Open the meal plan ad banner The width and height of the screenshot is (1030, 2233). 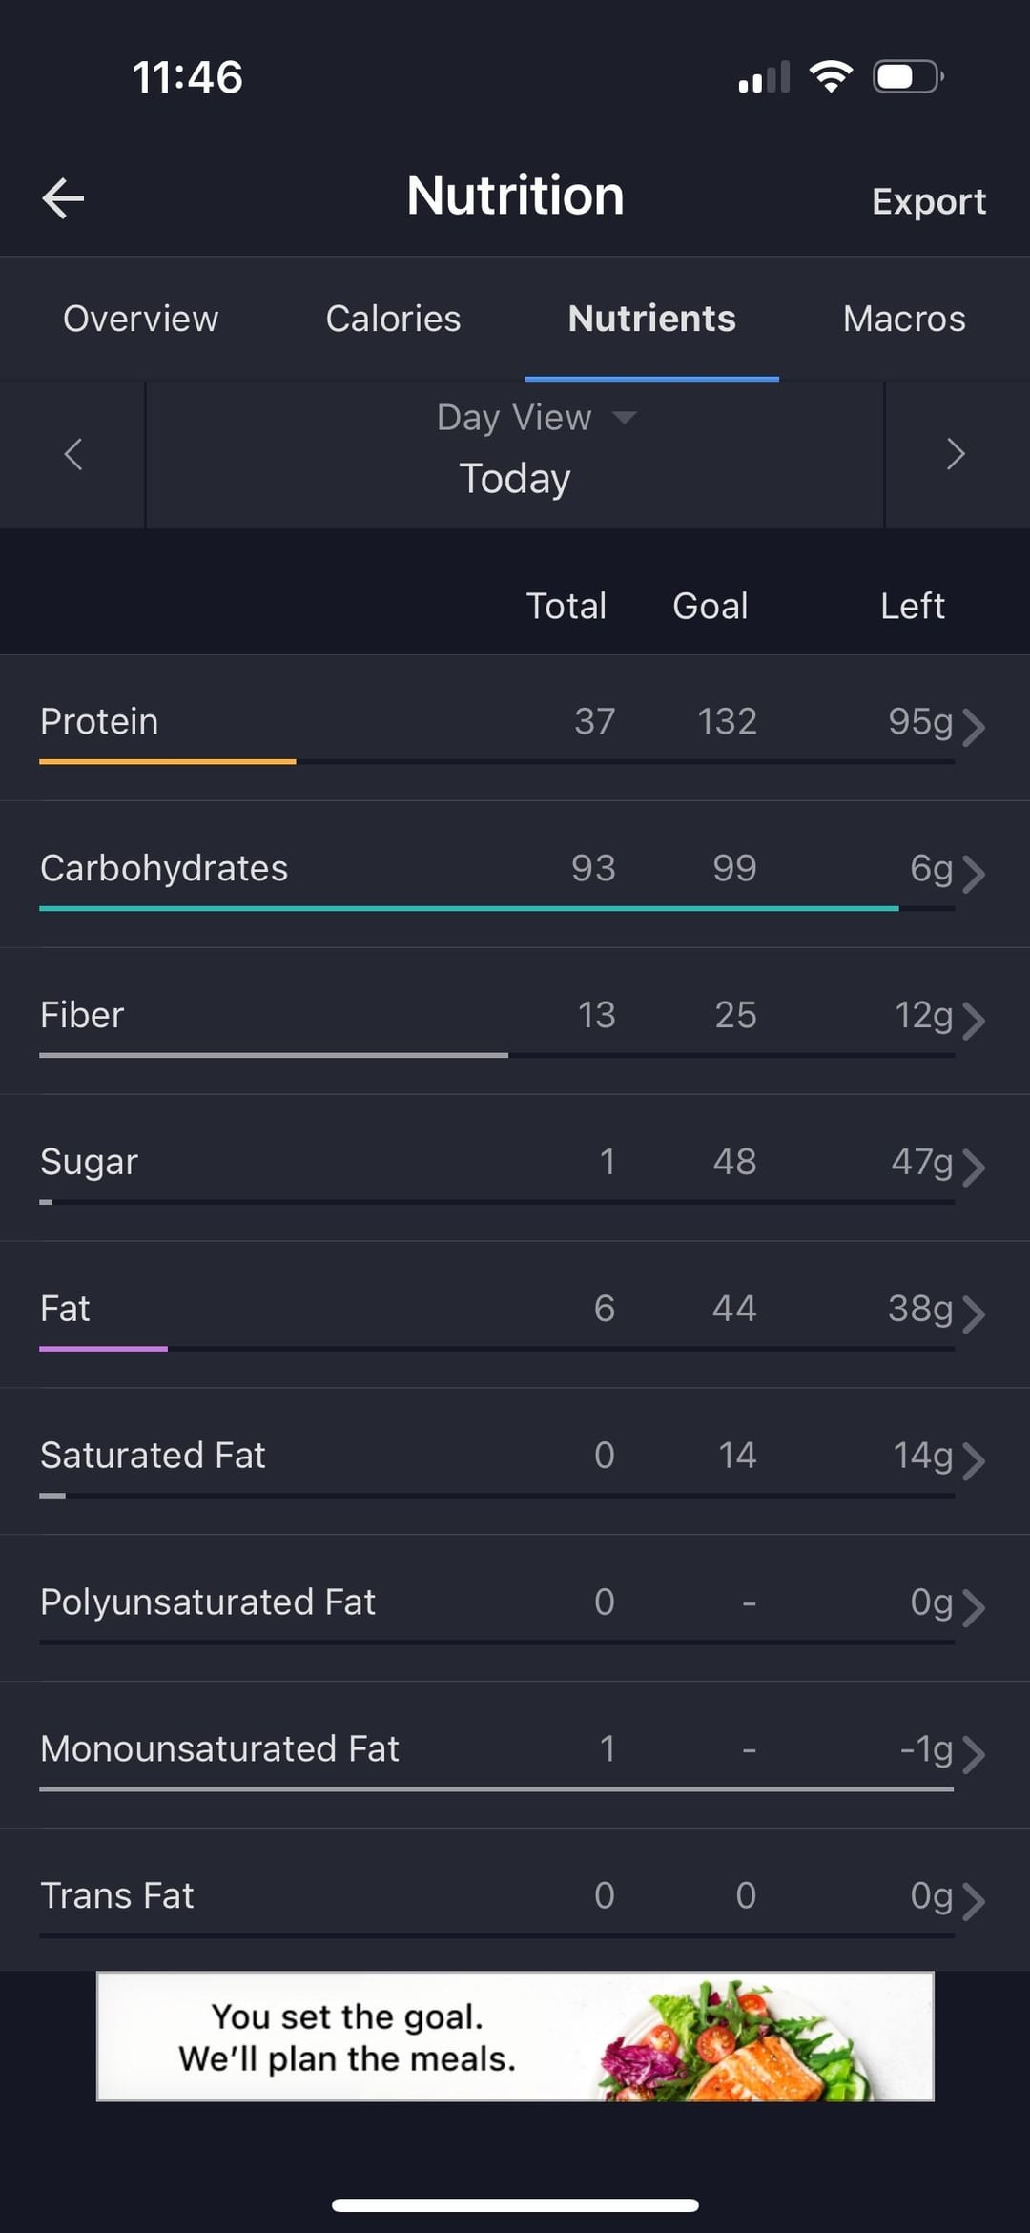pyautogui.click(x=515, y=2037)
